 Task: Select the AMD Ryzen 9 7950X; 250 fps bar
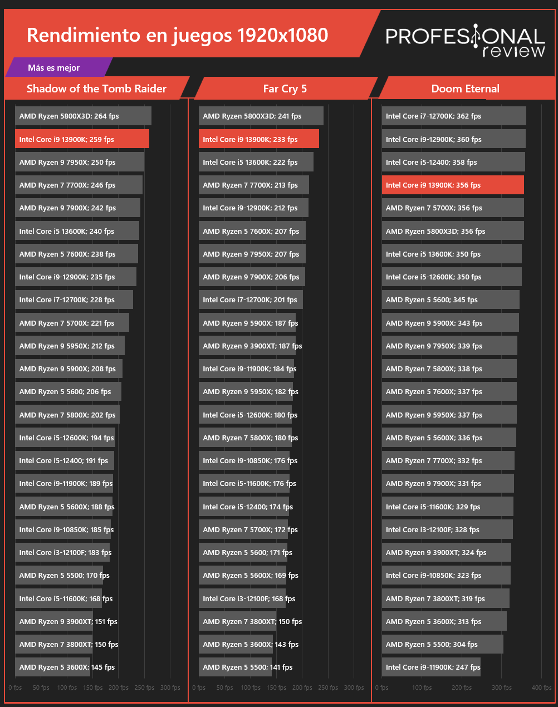click(80, 162)
